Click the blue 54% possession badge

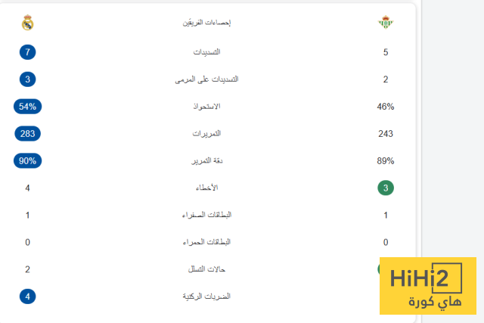click(28, 107)
